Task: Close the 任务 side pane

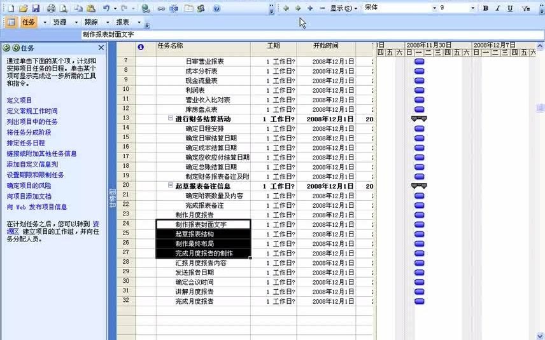Action: [x=101, y=48]
